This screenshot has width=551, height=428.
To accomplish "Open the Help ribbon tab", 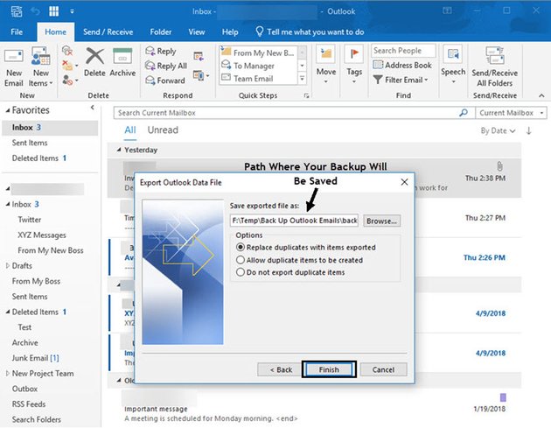I will tap(230, 32).
